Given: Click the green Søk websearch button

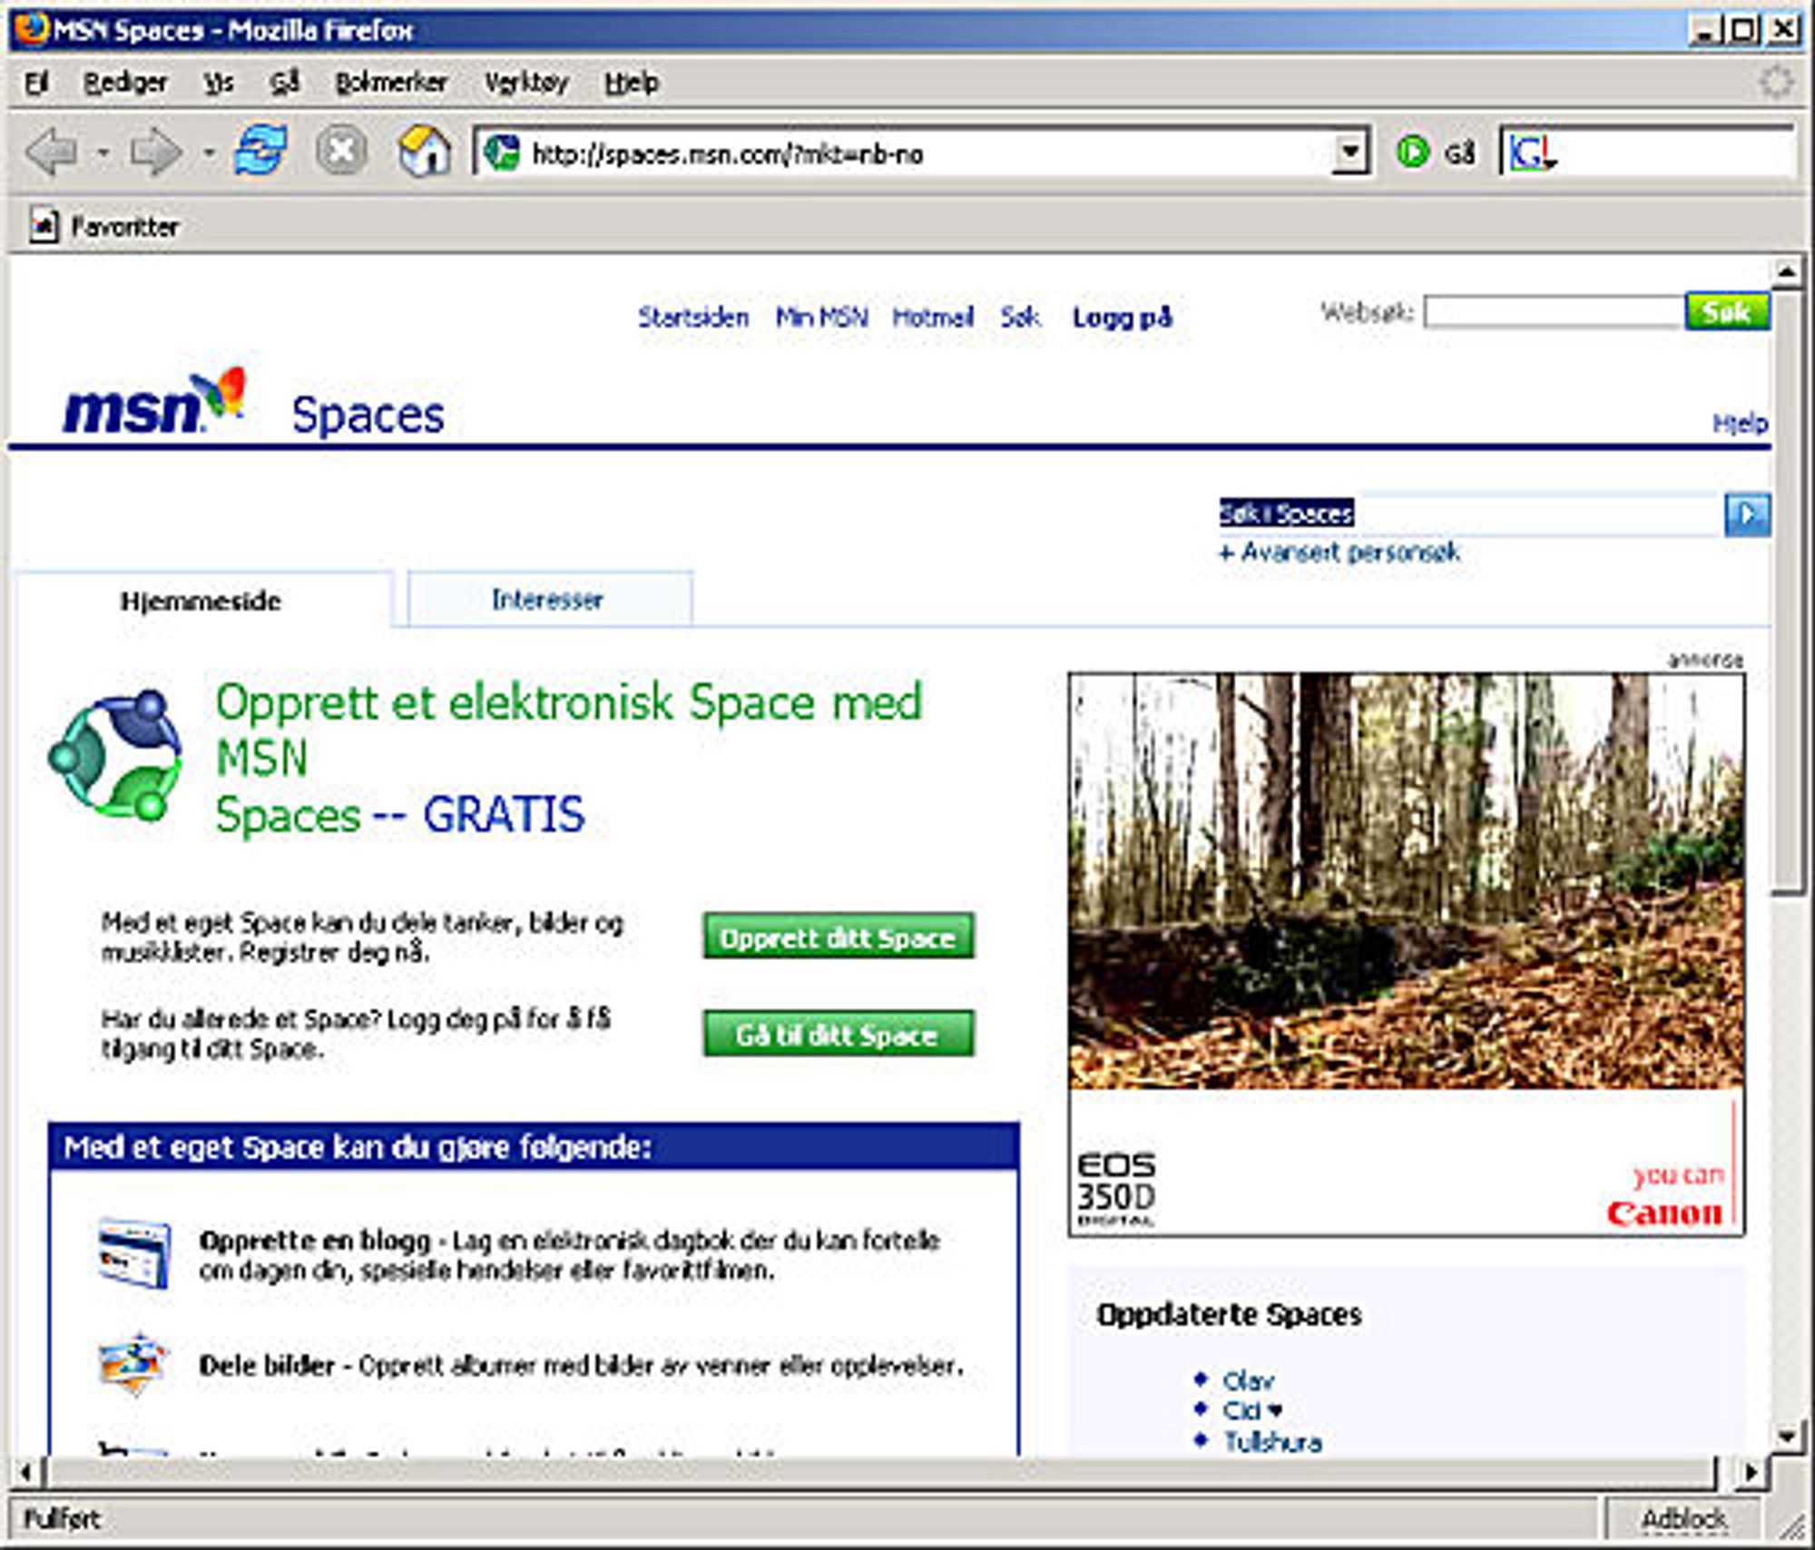Looking at the screenshot, I should [x=1727, y=312].
